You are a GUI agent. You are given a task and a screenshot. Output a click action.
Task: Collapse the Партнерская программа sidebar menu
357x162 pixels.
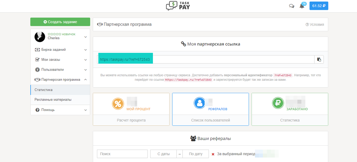pos(60,80)
